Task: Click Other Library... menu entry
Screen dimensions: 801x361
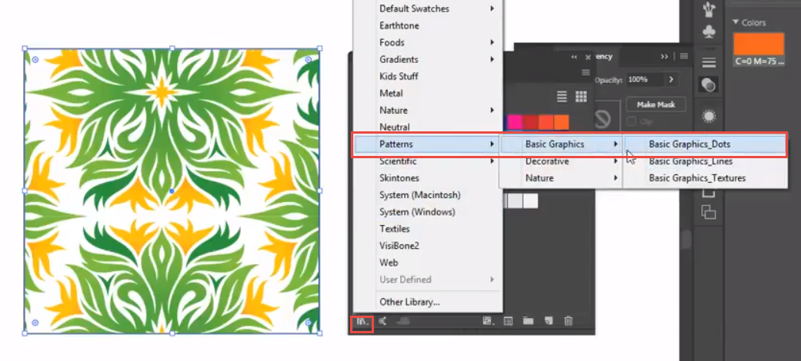Action: click(x=409, y=302)
